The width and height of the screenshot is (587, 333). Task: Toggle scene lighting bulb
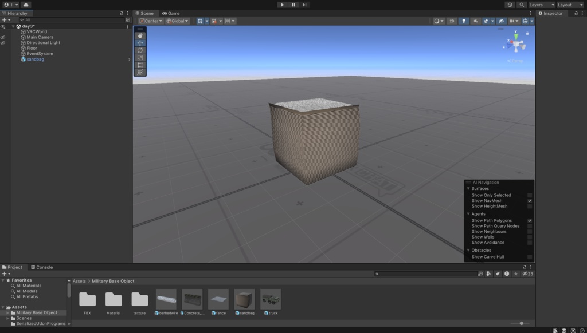[x=464, y=21]
